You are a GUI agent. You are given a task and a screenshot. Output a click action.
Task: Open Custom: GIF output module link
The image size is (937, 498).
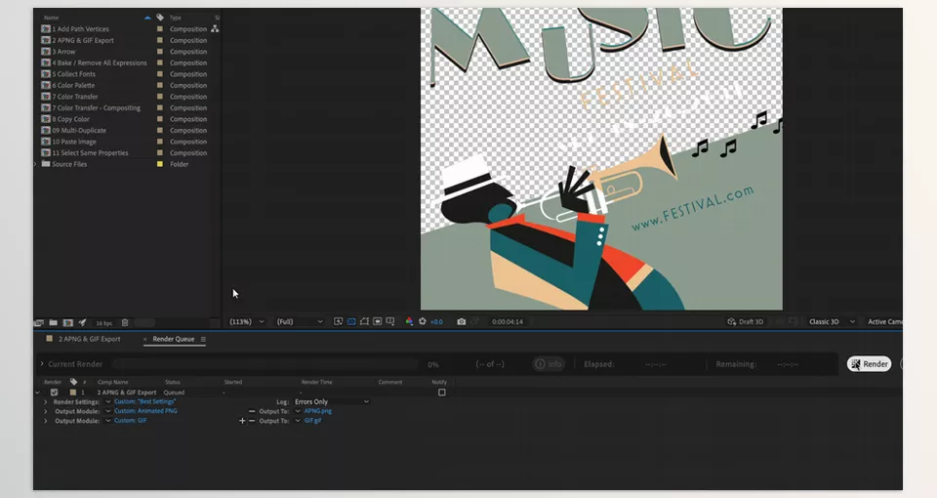[130, 420]
